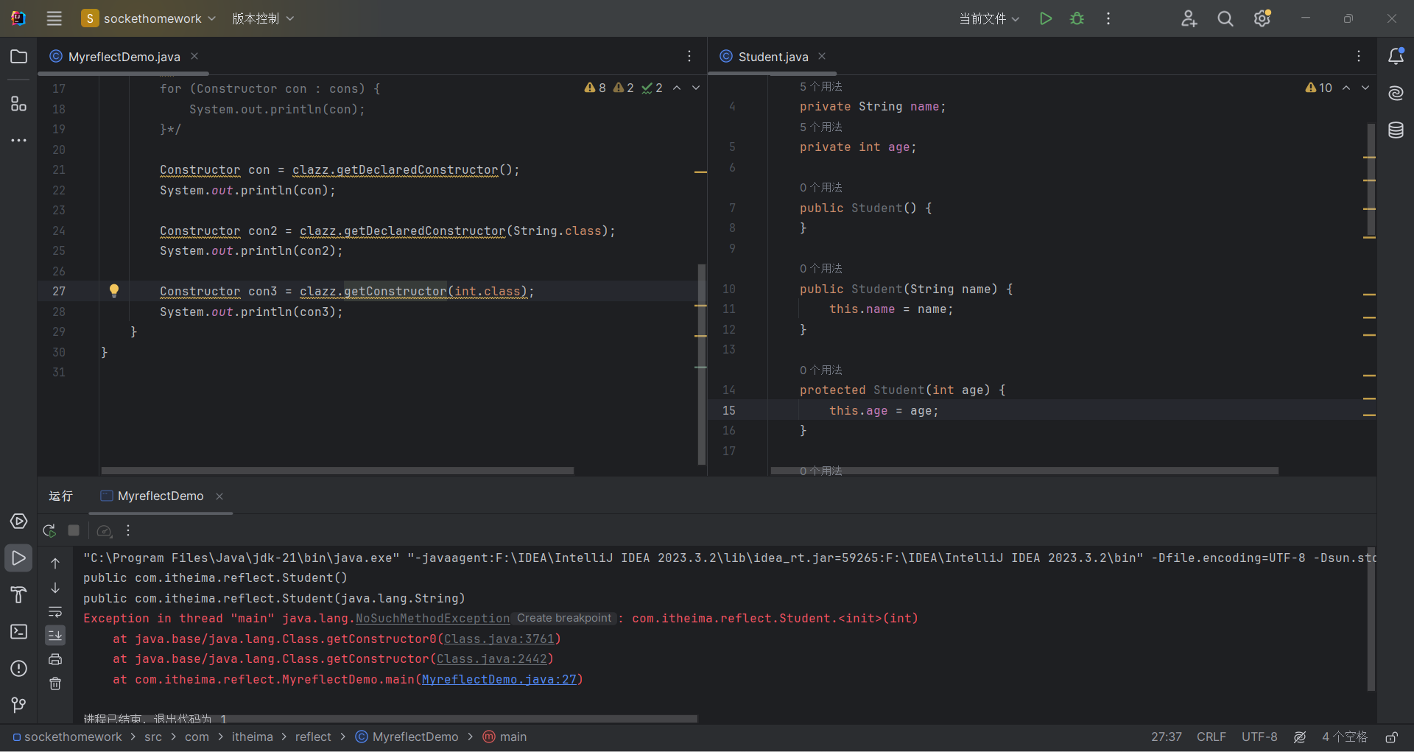Open the Run tool window
1414x752 pixels.
pyautogui.click(x=19, y=558)
